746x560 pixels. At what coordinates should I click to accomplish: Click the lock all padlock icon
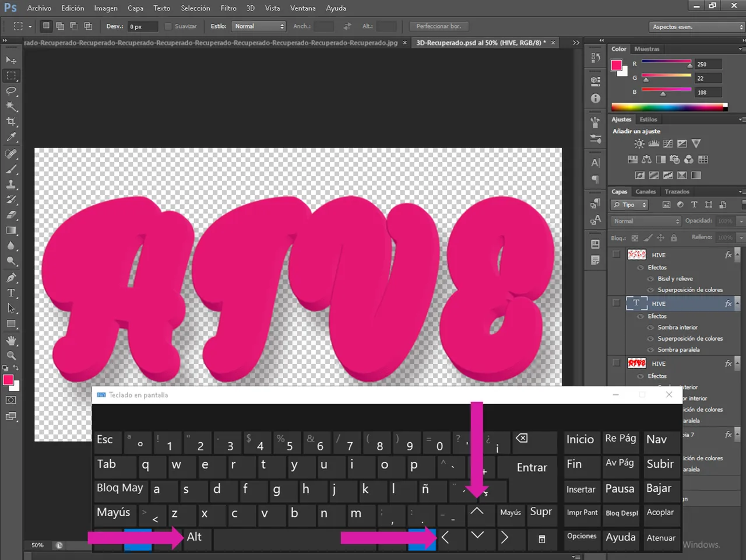(674, 238)
